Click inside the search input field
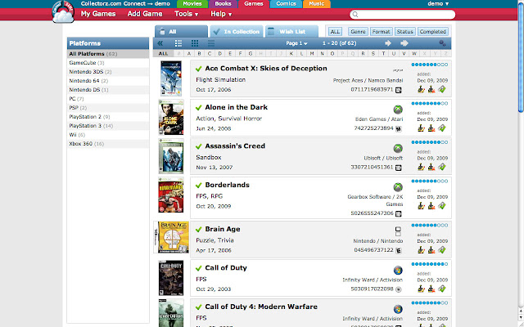The height and width of the screenshot is (327, 524). click(x=402, y=15)
